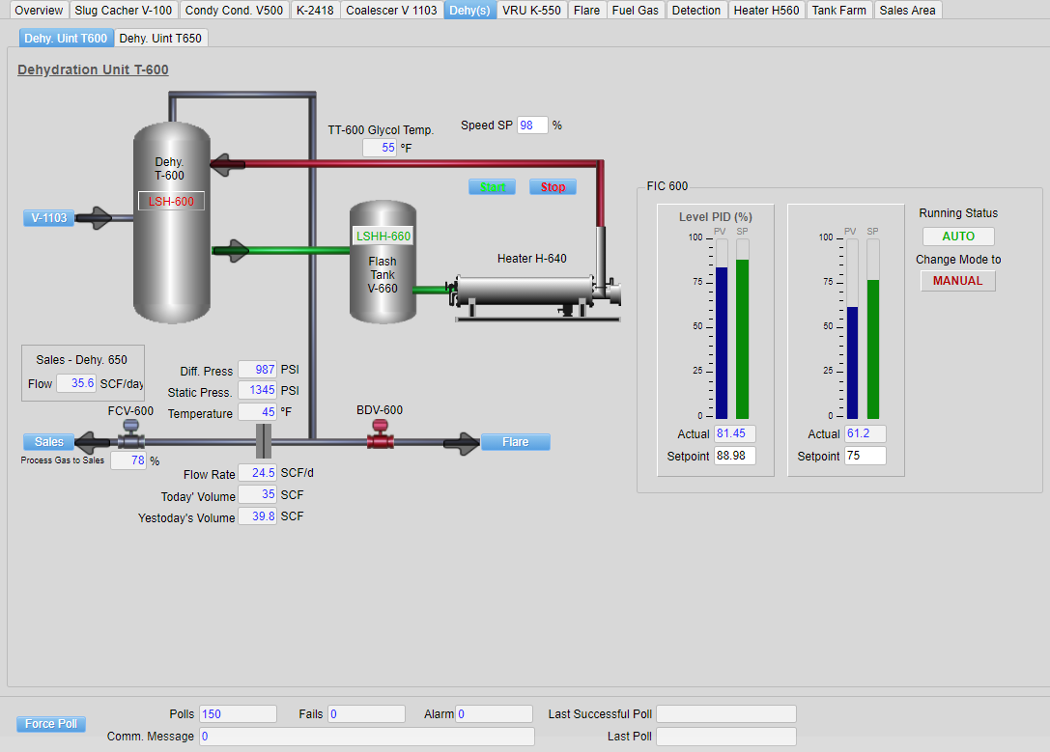Click the Flow Rate value 24.5

[257, 473]
